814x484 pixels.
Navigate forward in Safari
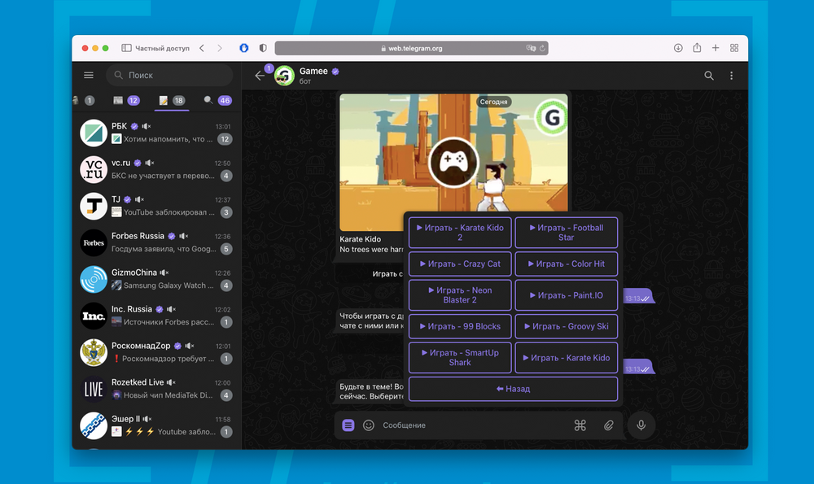[x=220, y=48]
